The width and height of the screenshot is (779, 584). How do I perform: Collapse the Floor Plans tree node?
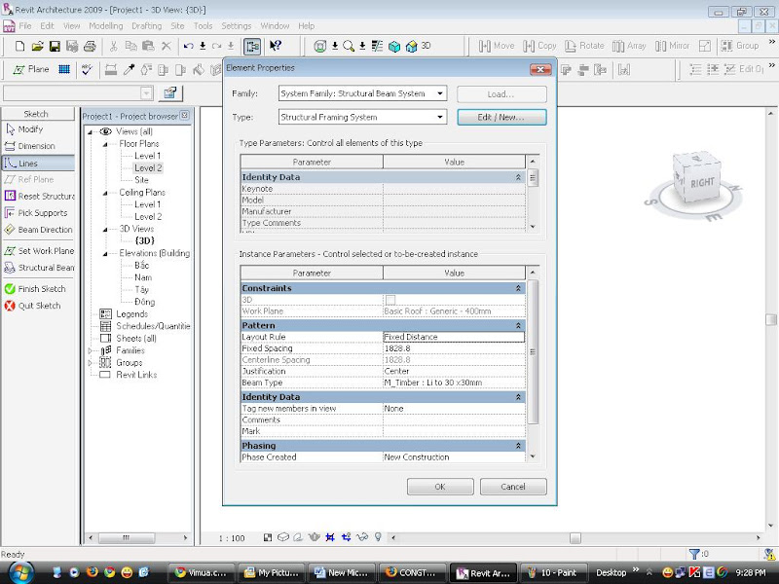click(x=105, y=144)
